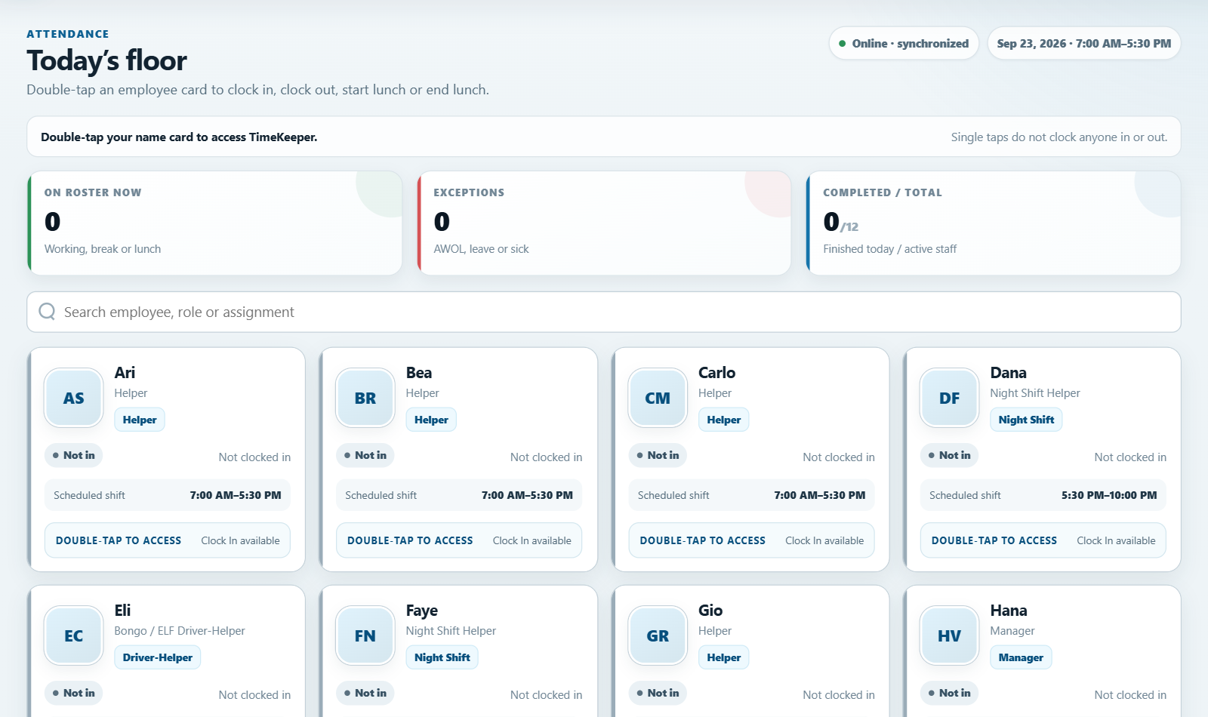Click Faye's Night Shift tag
This screenshot has height=717, width=1208.
(x=442, y=657)
